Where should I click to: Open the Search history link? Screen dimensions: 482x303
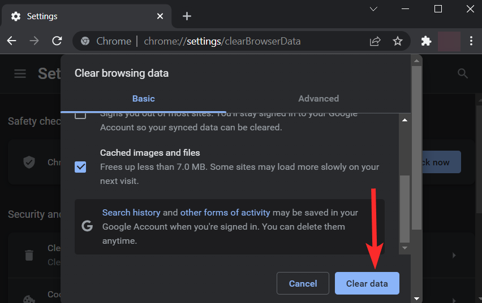tap(131, 213)
